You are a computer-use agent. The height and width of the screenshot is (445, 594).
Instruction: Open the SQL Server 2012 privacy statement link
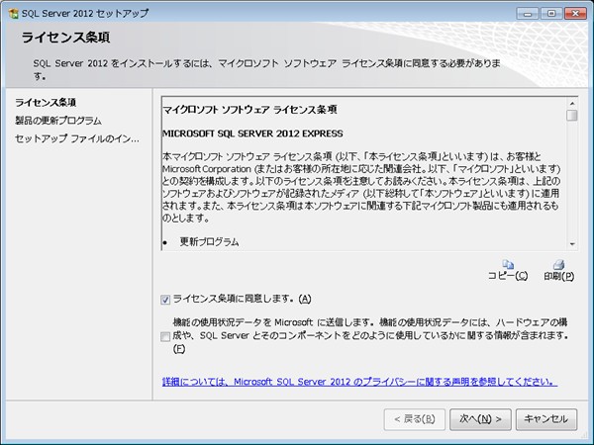coord(359,382)
